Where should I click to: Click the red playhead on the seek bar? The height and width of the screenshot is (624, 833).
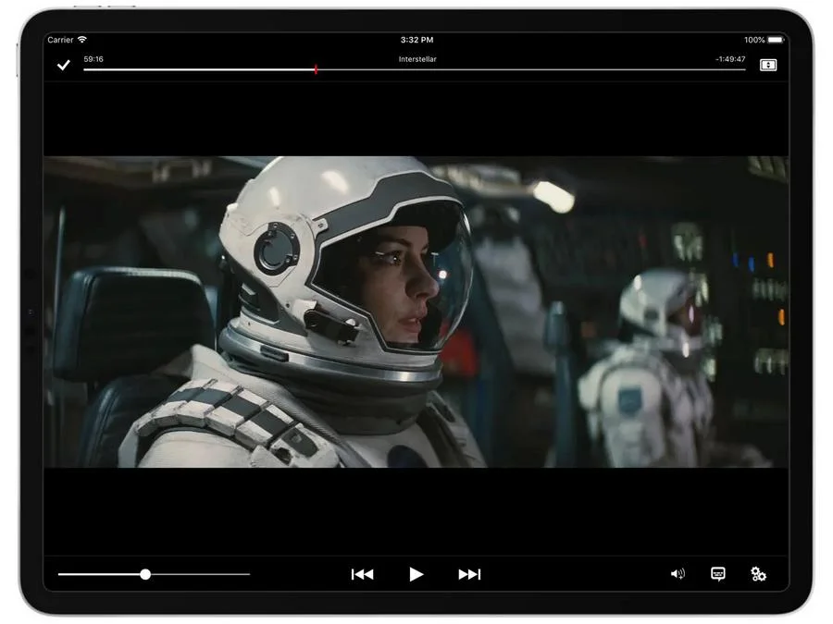pos(316,69)
